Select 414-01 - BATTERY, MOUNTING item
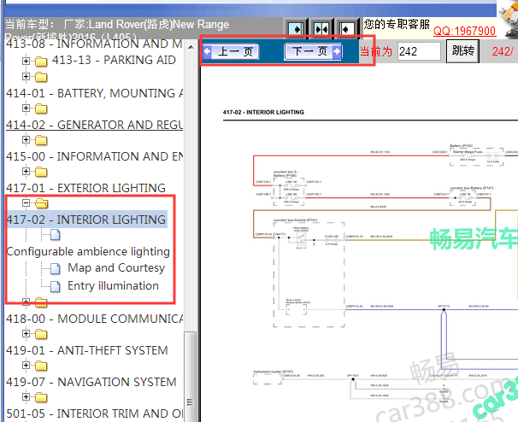This screenshot has width=518, height=422. (x=94, y=93)
